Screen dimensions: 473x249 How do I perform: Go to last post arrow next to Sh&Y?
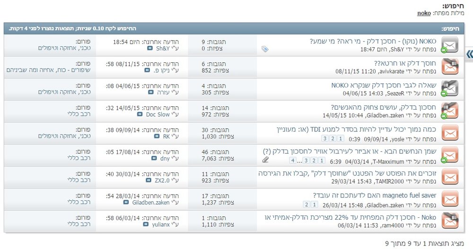150,48
